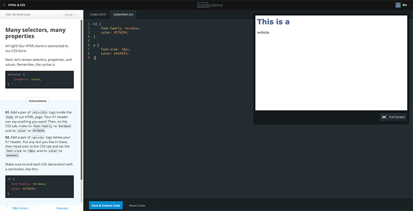Click the full screen expand icon
This screenshot has height=211, width=413.
click(x=384, y=117)
